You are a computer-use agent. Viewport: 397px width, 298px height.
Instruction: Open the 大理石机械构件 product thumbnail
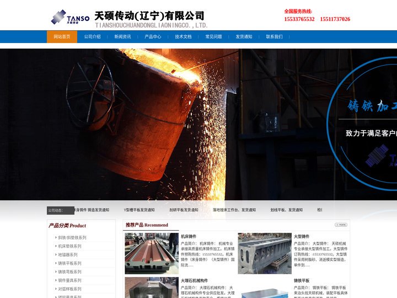click(x=152, y=288)
